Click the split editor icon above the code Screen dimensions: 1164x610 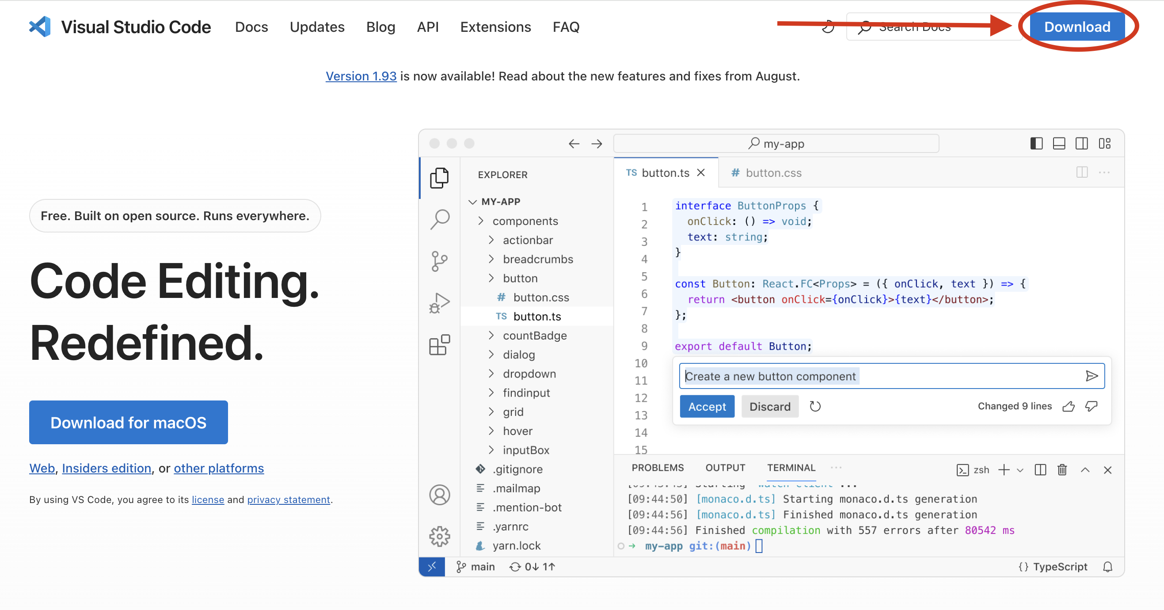click(x=1082, y=172)
